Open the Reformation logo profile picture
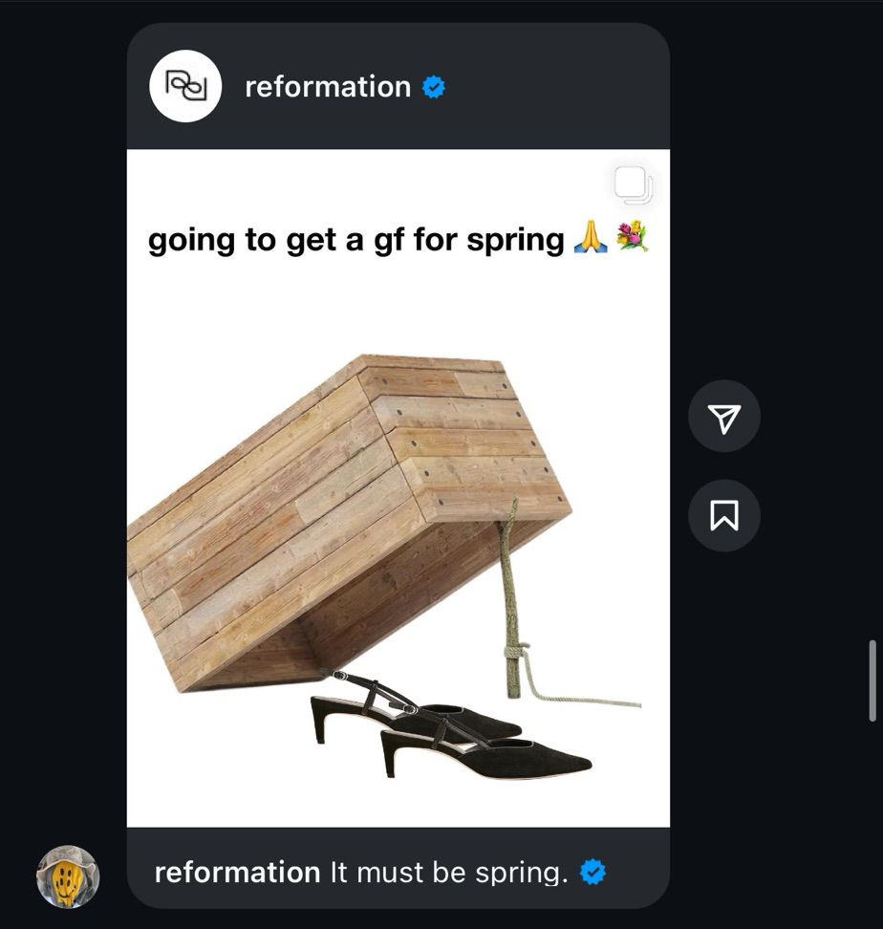The width and height of the screenshot is (883, 929). 185,87
